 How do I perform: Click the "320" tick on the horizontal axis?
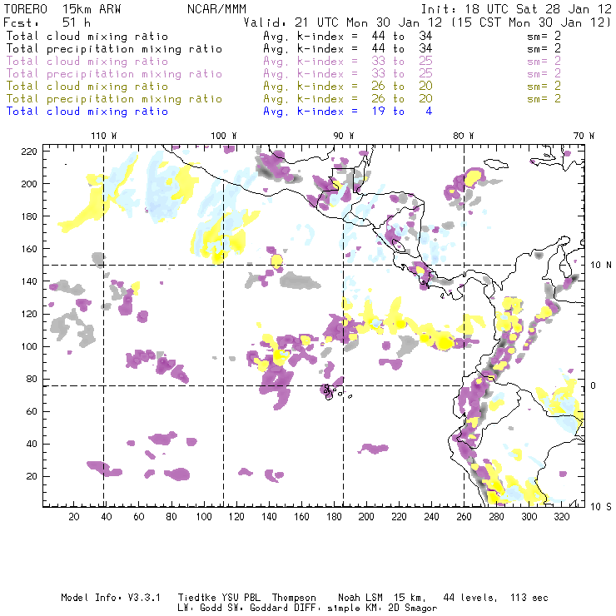(x=561, y=516)
